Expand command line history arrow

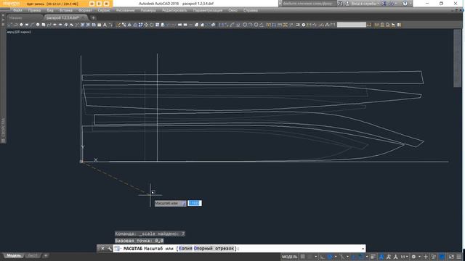[363, 249]
